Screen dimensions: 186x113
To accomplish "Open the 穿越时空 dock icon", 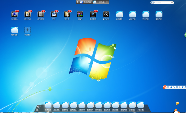I will (x=65, y=105).
